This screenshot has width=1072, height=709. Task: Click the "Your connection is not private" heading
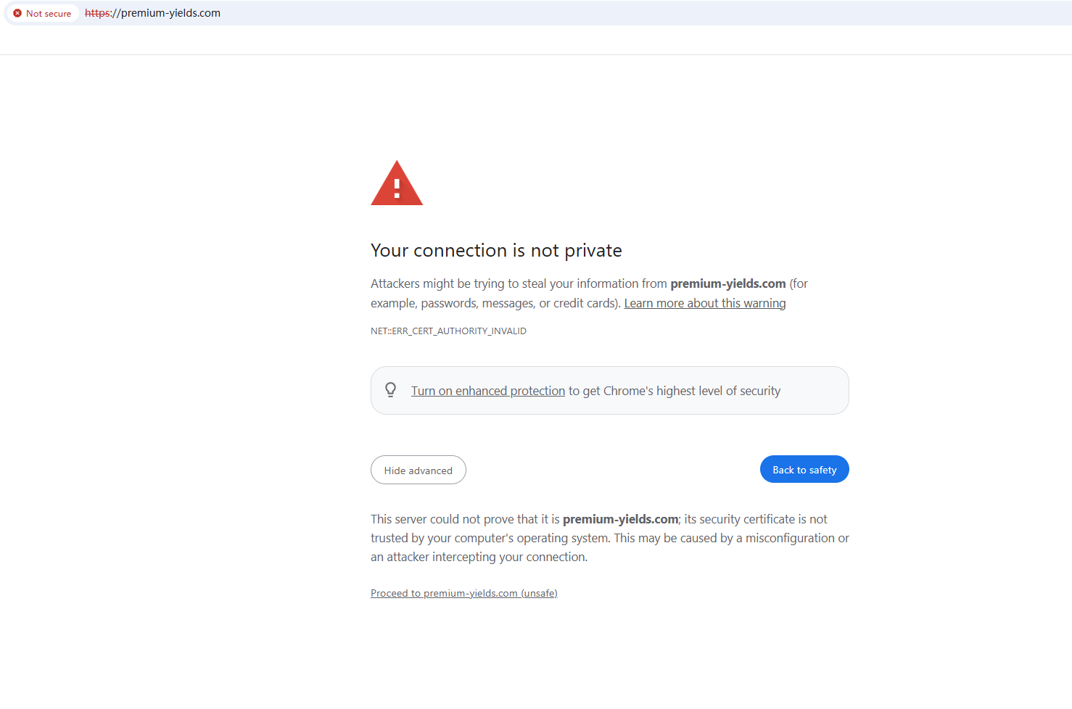click(496, 250)
